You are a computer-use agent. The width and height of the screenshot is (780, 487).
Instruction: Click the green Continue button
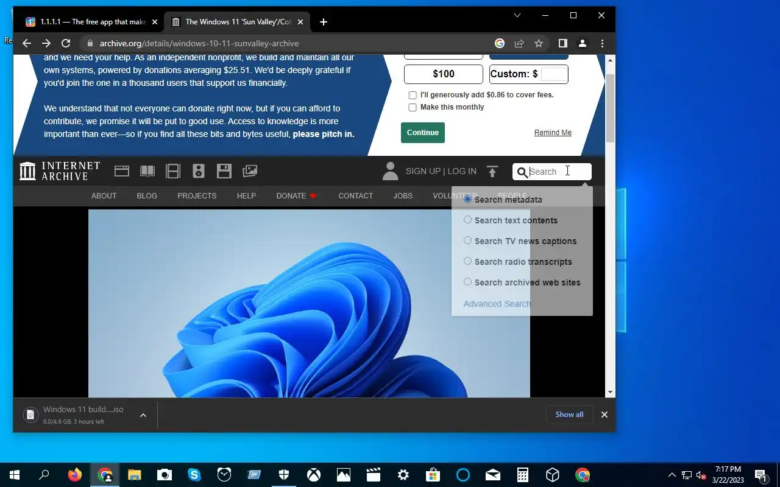click(423, 133)
